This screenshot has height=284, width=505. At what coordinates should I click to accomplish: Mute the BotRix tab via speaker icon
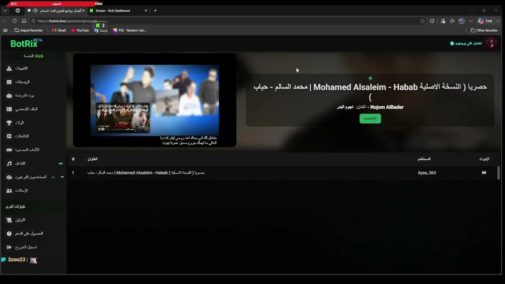coord(35,11)
